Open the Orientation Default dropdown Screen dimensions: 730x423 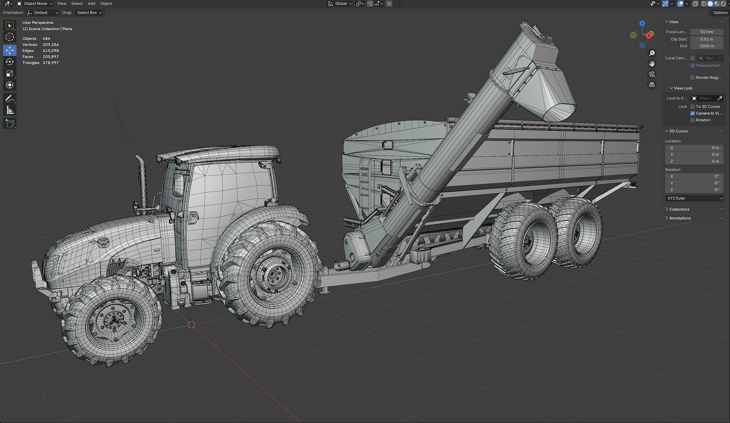[x=42, y=13]
